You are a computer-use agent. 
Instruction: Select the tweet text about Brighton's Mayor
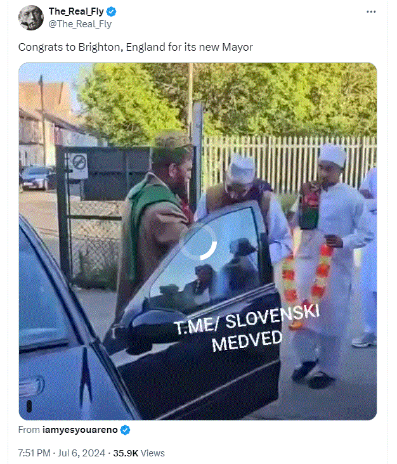click(x=136, y=47)
